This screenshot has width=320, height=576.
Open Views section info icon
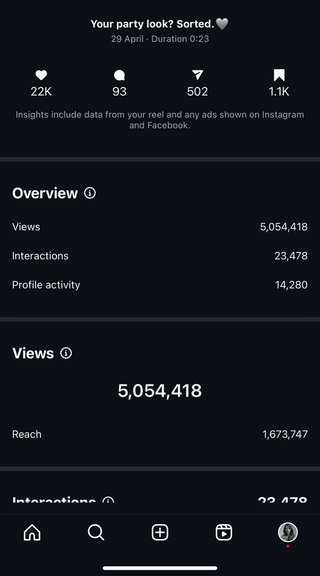click(66, 353)
